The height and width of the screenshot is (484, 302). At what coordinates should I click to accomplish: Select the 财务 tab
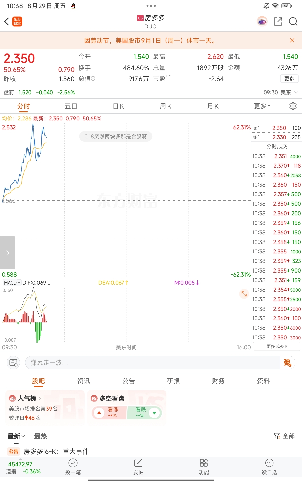pyautogui.click(x=218, y=381)
